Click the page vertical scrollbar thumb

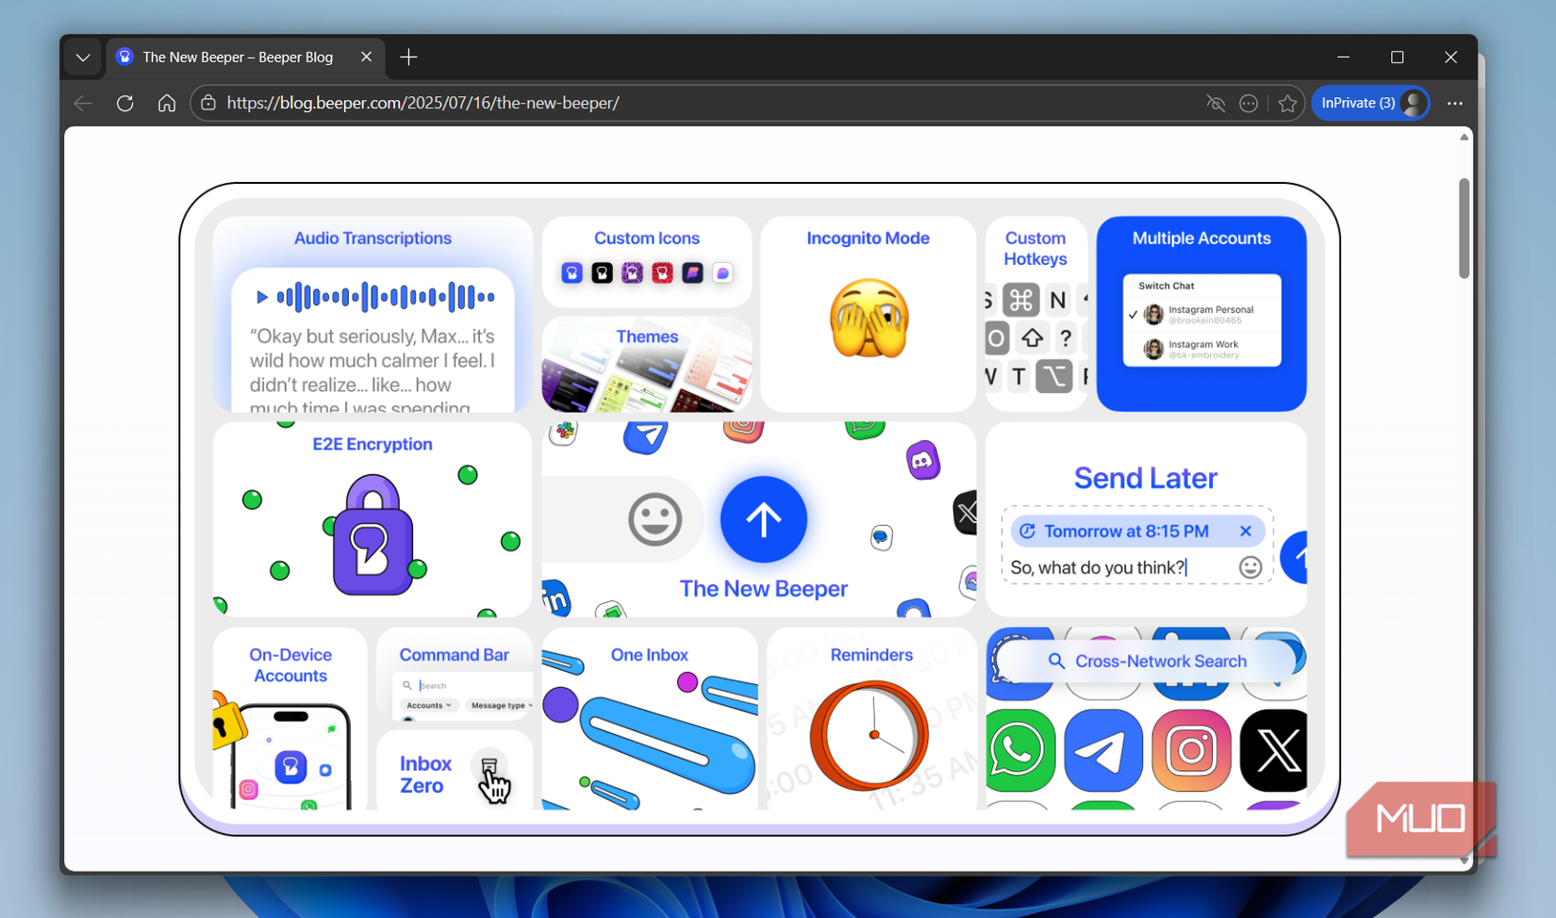tap(1464, 228)
